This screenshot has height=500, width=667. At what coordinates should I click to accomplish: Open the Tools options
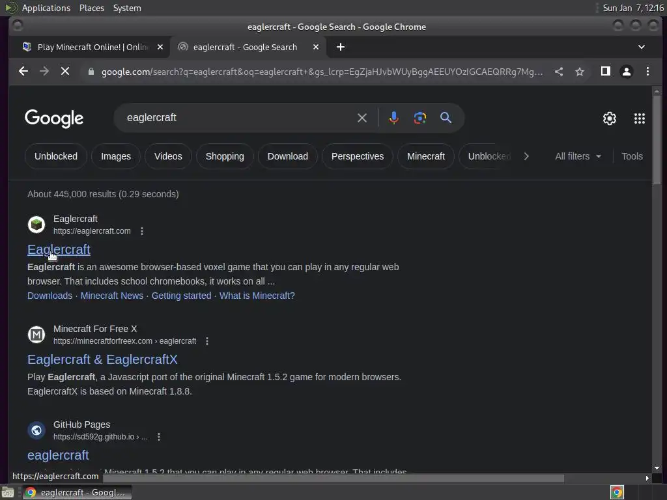pyautogui.click(x=632, y=156)
